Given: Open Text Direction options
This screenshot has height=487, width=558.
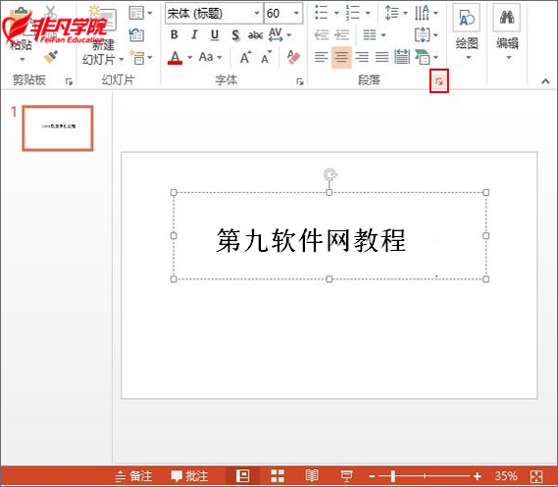Looking at the screenshot, I should (x=427, y=13).
